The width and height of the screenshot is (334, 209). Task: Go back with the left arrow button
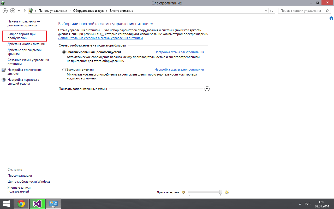tap(5, 11)
